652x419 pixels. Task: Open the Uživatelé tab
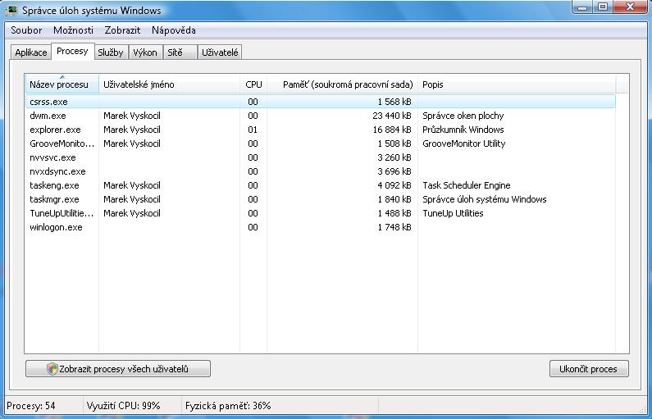click(220, 52)
